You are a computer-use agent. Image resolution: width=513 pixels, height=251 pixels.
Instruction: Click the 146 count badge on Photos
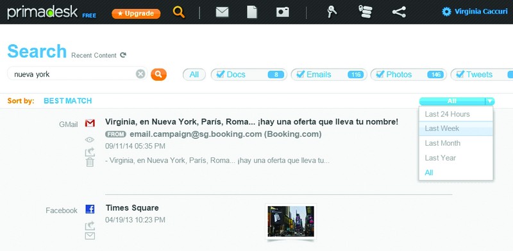[435, 74]
